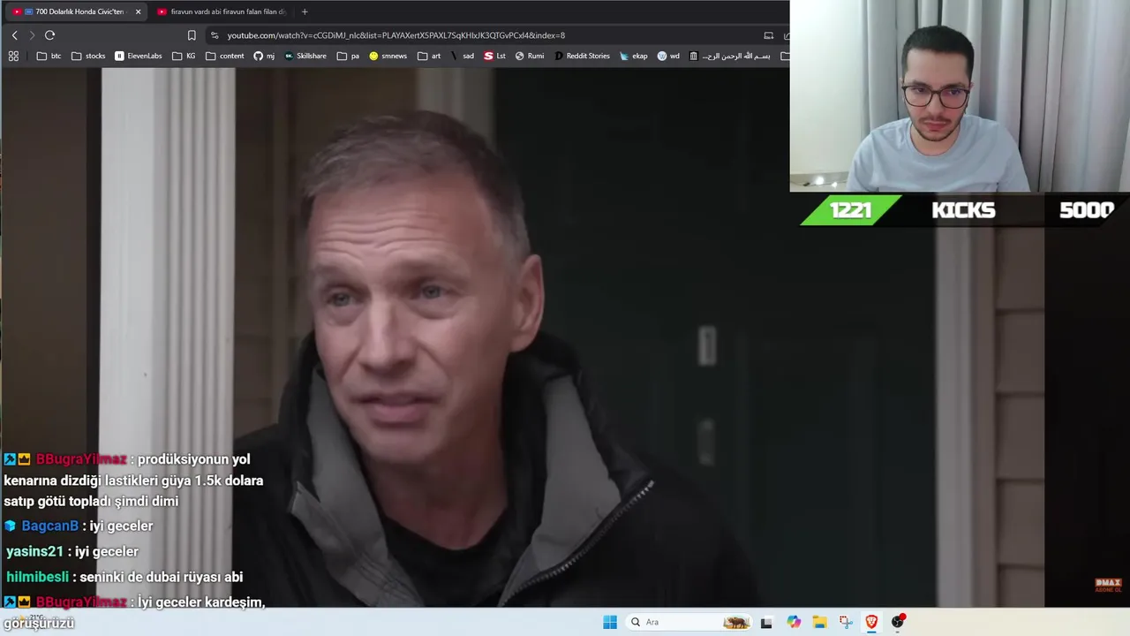Screen dimensions: 1130x636
Task: Open the KG bookmark folder
Action: pyautogui.click(x=184, y=56)
